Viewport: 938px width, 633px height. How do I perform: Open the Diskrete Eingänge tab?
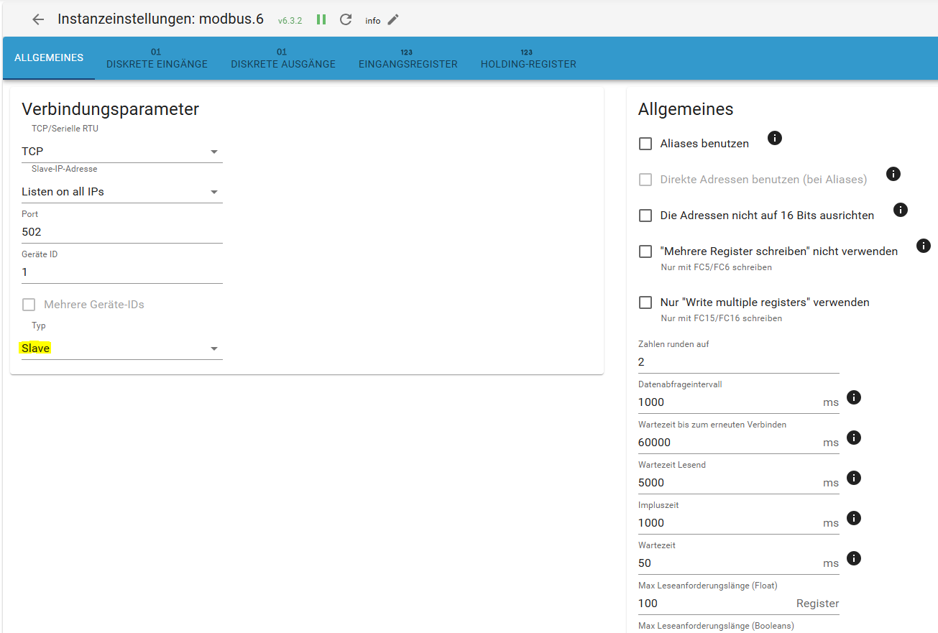(157, 58)
